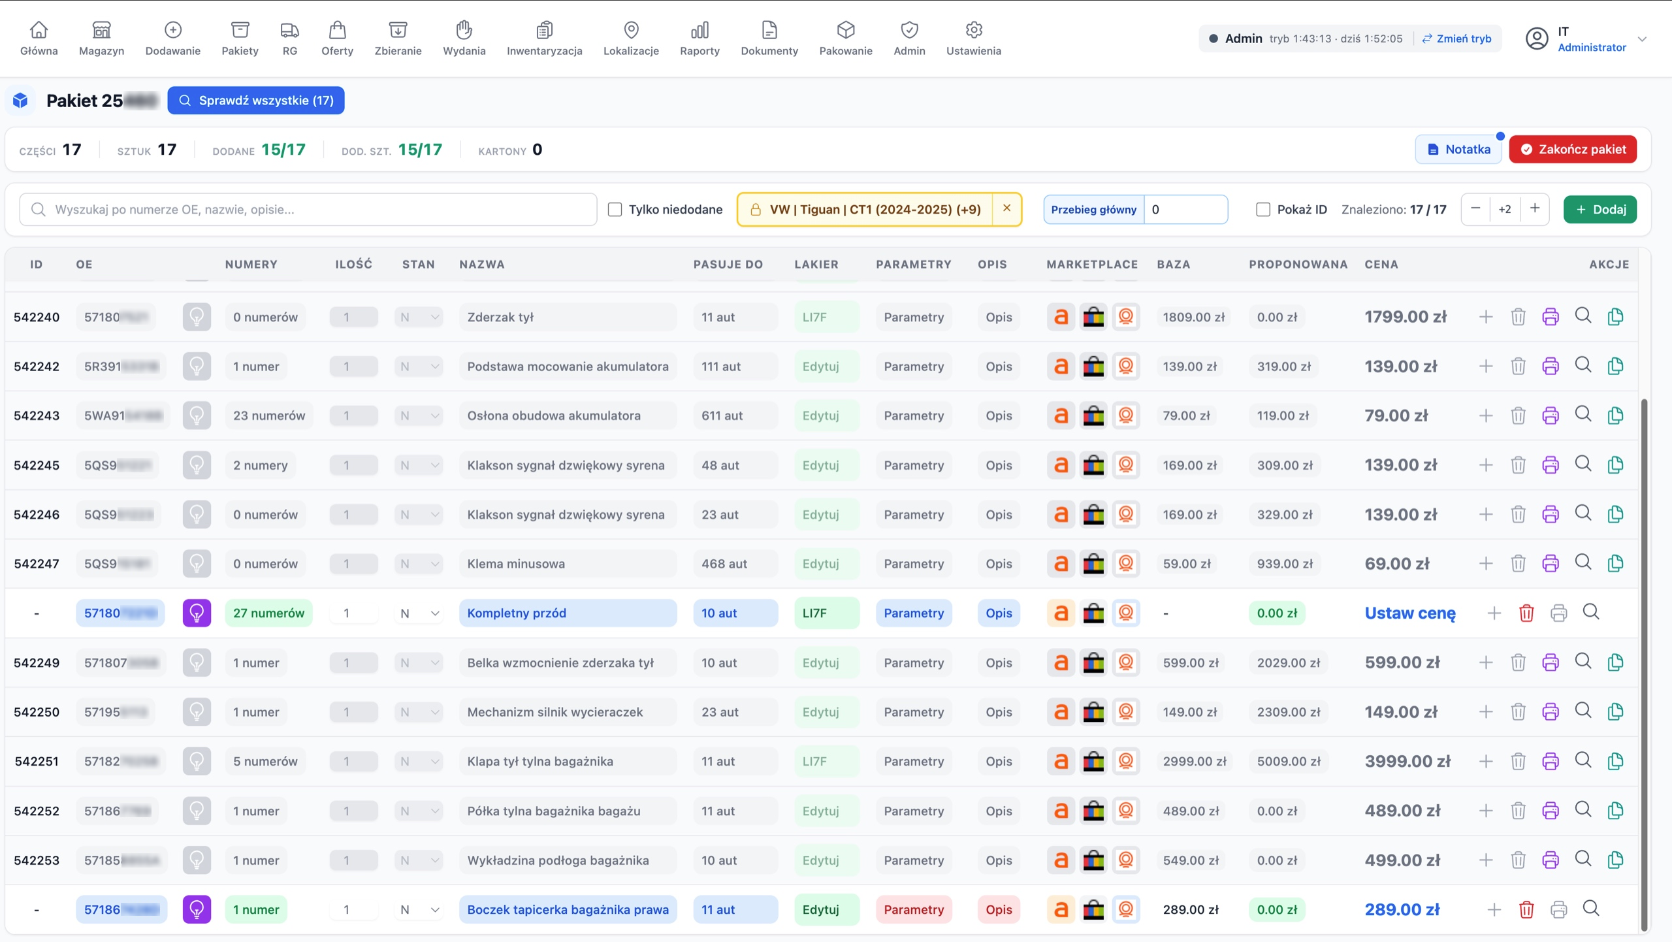Open the Notatka button
Viewport: 1672px width, 942px height.
click(x=1458, y=149)
